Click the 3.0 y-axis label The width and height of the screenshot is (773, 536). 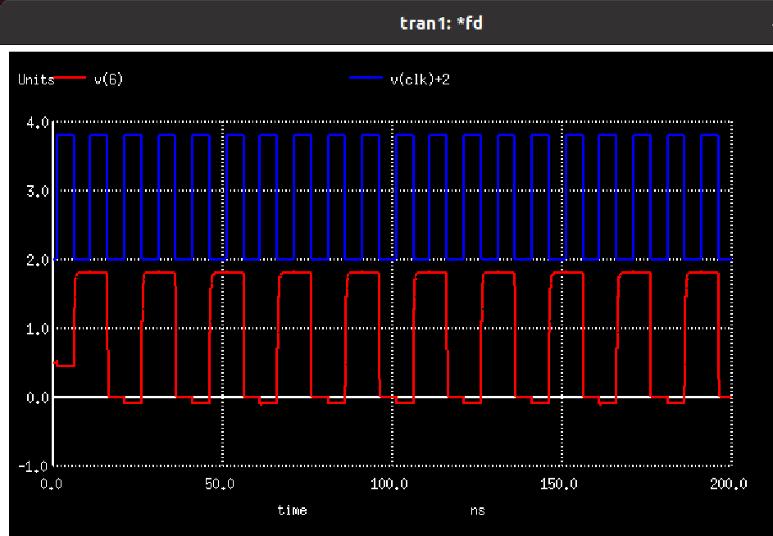click(x=38, y=191)
